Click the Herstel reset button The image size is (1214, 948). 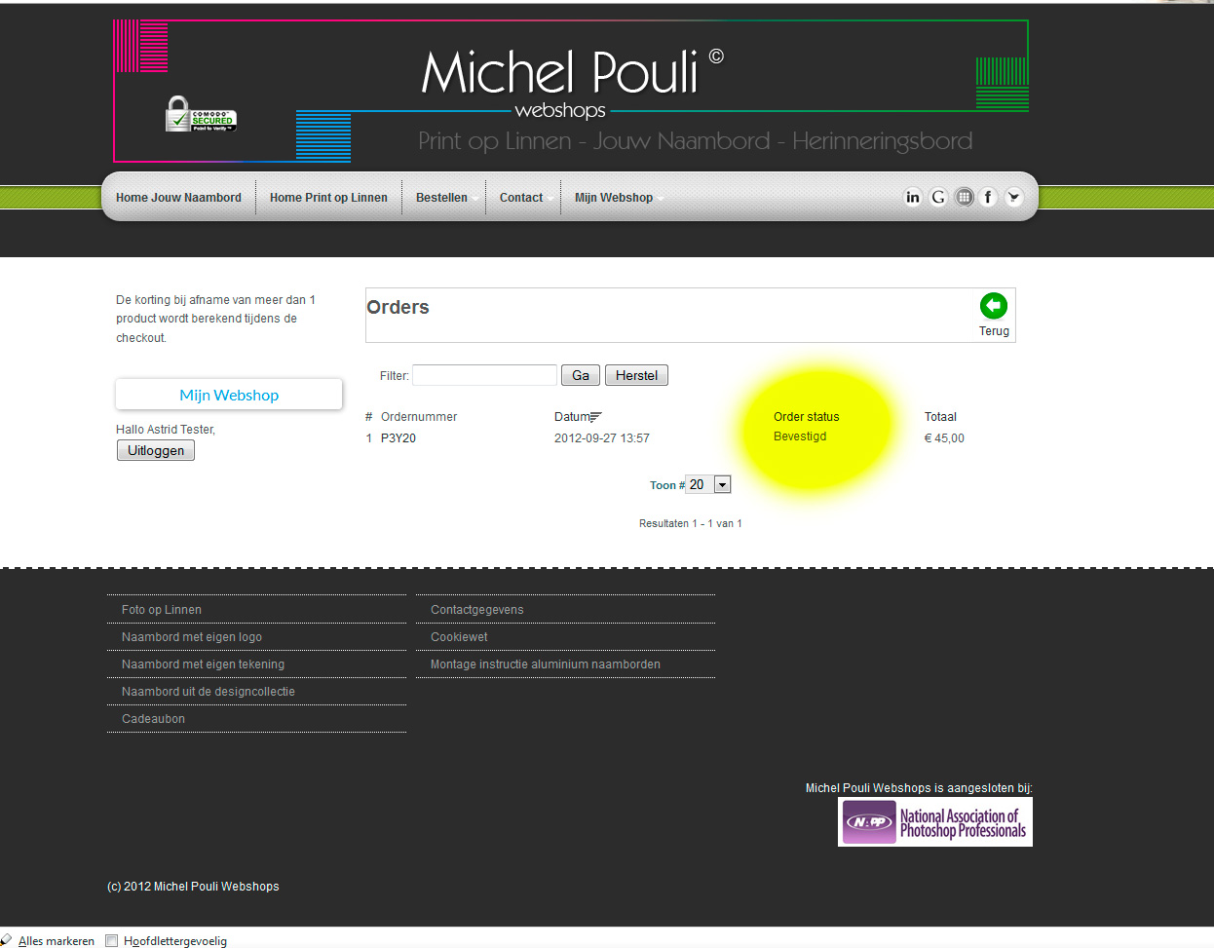click(636, 375)
